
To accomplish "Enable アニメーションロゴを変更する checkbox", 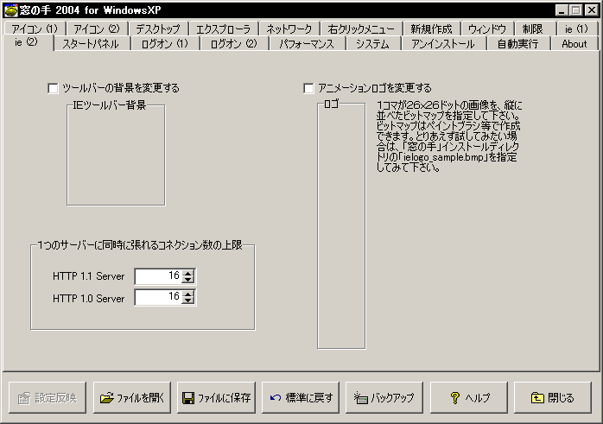I will pyautogui.click(x=309, y=88).
